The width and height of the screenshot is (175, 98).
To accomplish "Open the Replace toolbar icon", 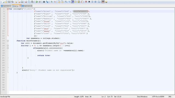I will 47,2.
